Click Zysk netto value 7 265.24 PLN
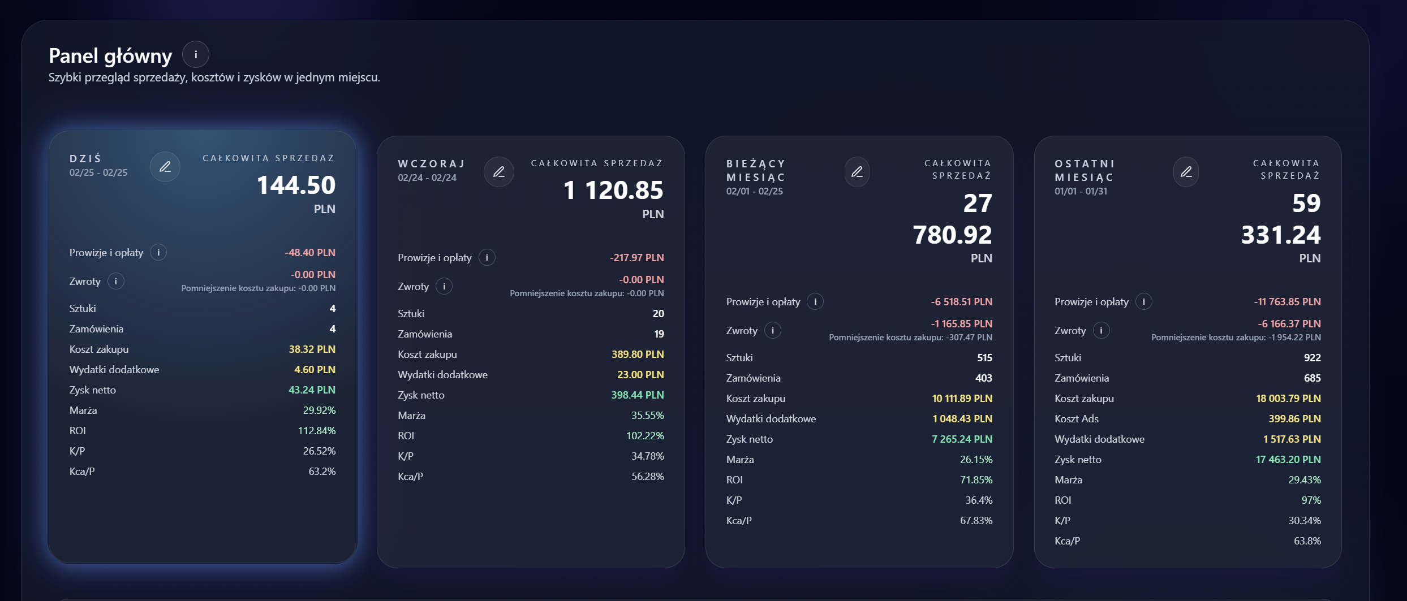This screenshot has width=1407, height=601. pos(962,439)
